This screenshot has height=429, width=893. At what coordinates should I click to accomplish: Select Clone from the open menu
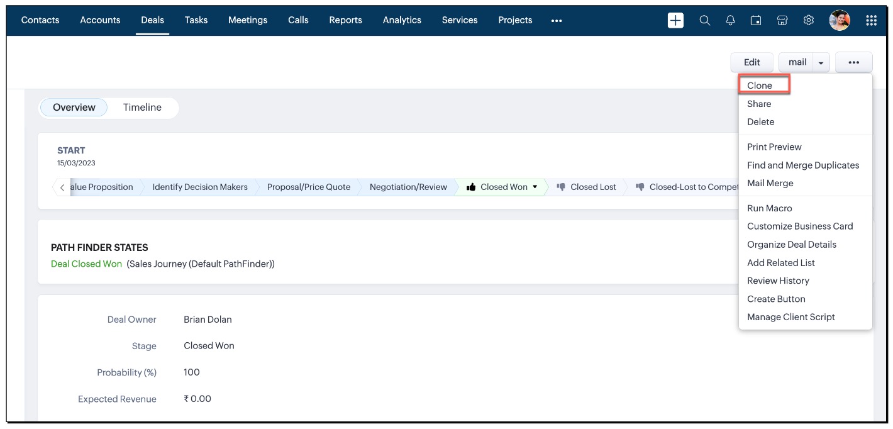click(759, 85)
